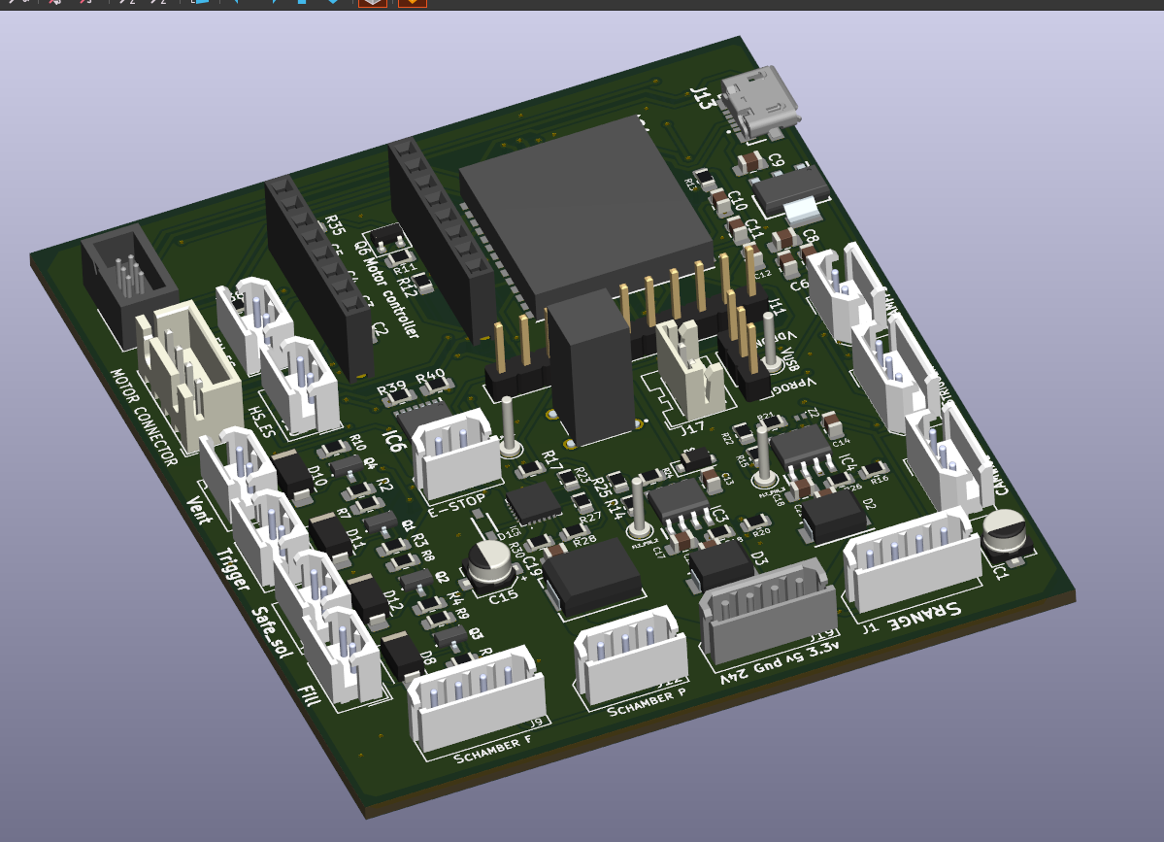Flip the board view
This screenshot has width=1164, height=842.
coord(199,2)
